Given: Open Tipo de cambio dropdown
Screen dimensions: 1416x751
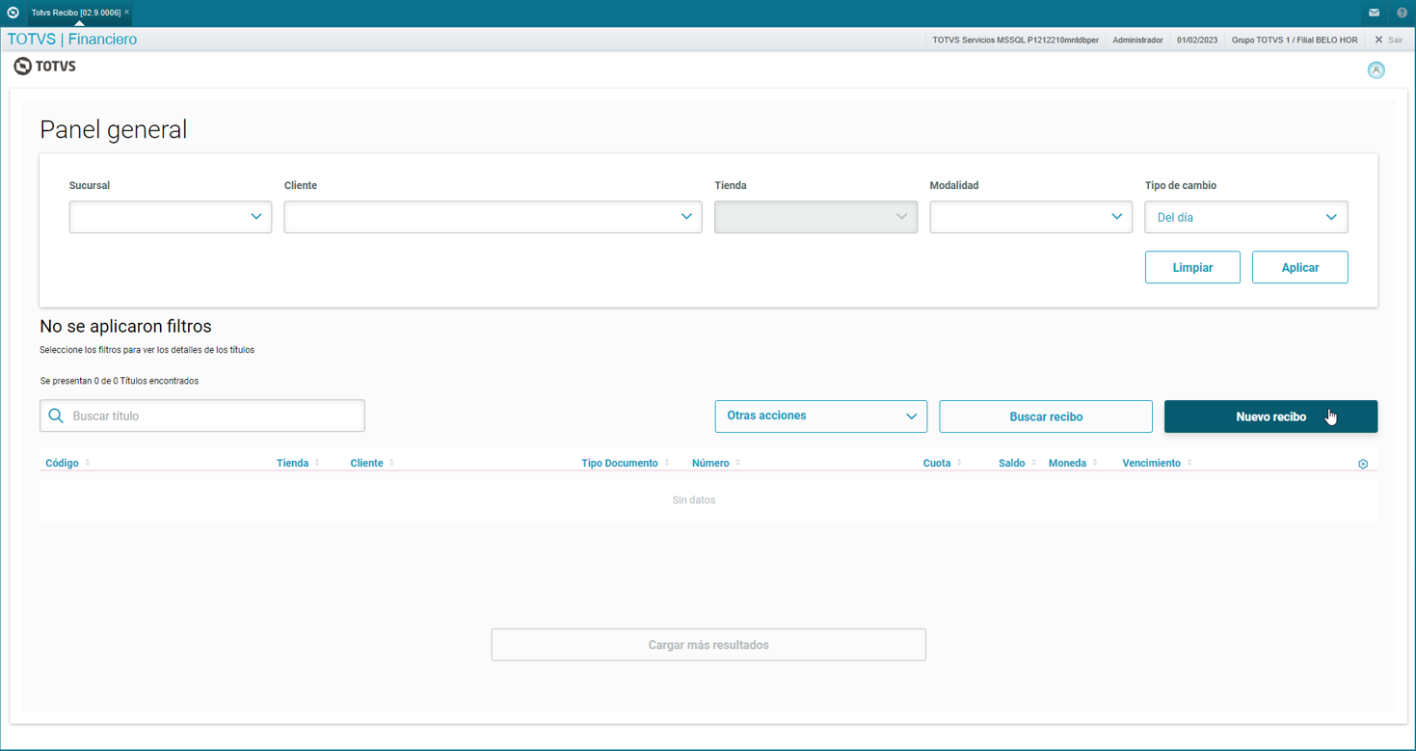Looking at the screenshot, I should pos(1245,217).
